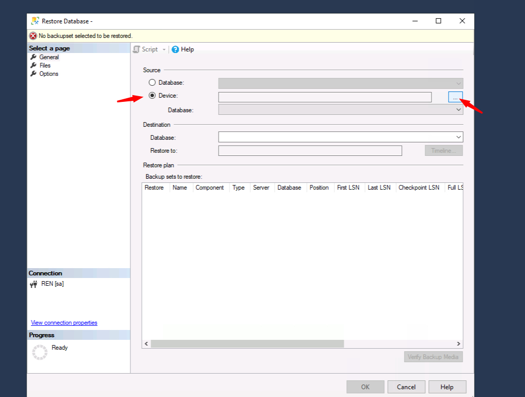Expand the Database dropdown under Device

pyautogui.click(x=459, y=110)
